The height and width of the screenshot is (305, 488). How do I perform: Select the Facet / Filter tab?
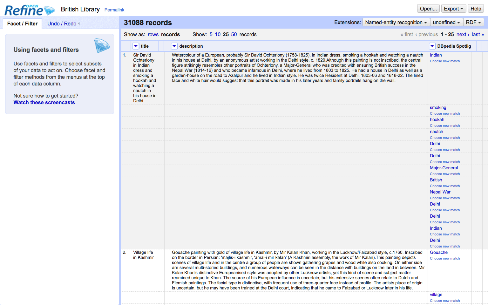coord(22,24)
